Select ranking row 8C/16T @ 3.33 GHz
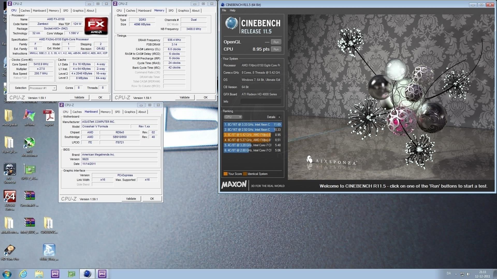The height and width of the screenshot is (279, 497). pyautogui.click(x=252, y=125)
